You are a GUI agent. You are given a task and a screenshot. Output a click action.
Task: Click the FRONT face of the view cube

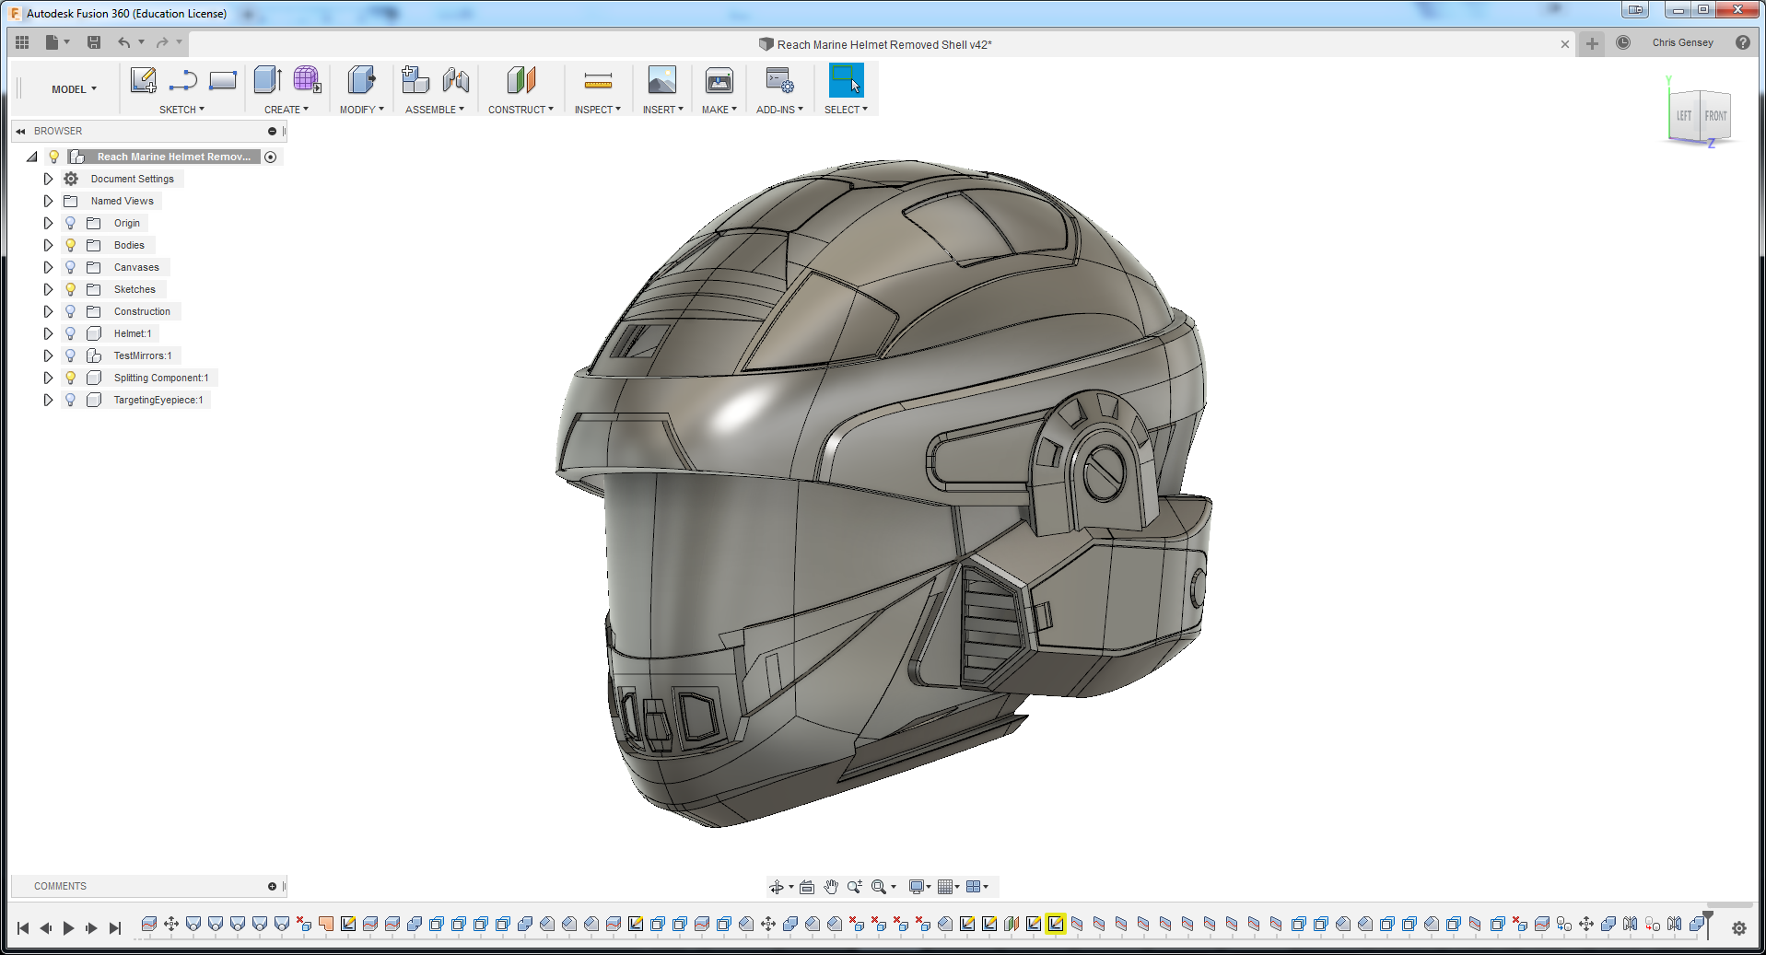click(x=1715, y=116)
